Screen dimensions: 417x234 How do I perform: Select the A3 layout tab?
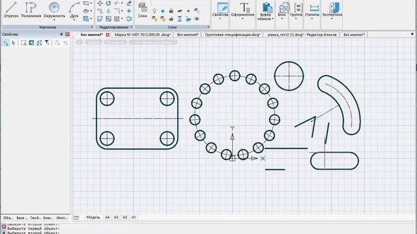tap(116, 217)
